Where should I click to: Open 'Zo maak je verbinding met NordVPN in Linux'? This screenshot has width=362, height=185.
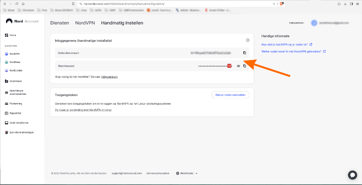[83, 110]
